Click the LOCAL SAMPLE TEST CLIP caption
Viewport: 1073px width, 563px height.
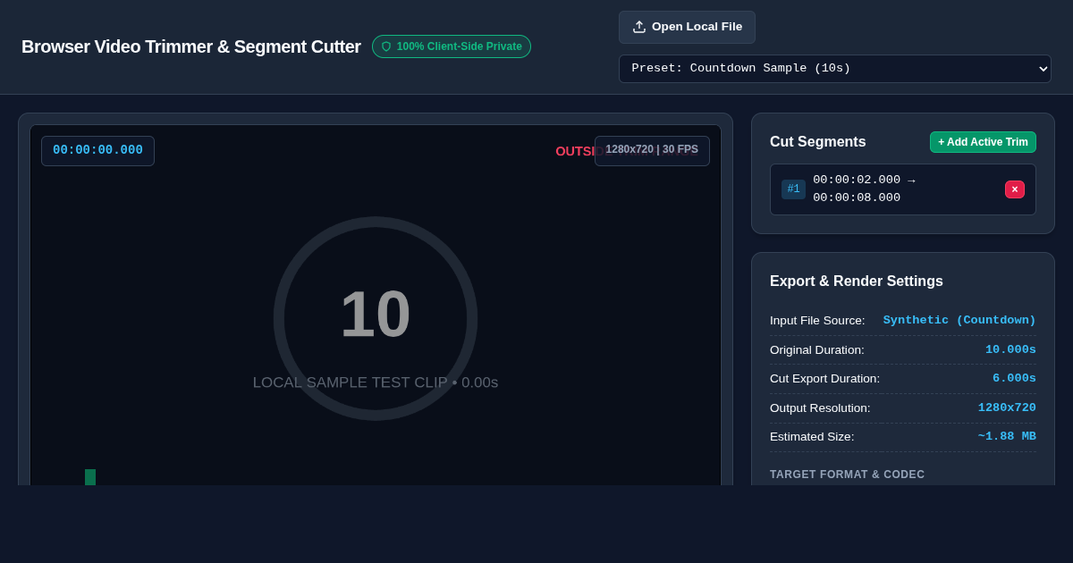376,382
